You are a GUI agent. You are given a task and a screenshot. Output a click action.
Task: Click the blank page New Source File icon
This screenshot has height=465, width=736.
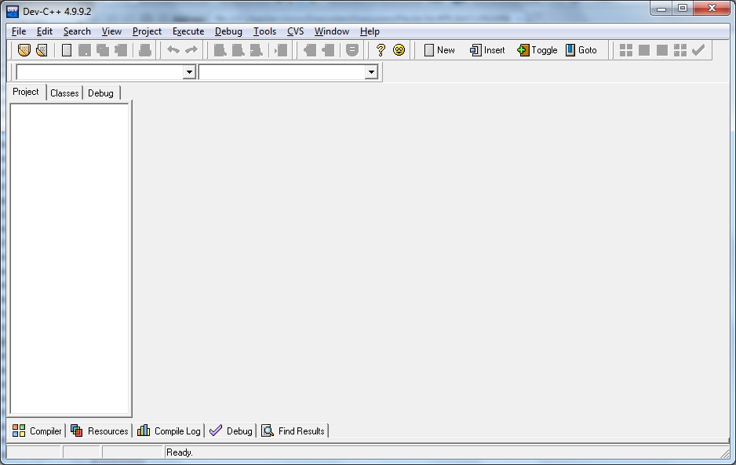[67, 50]
